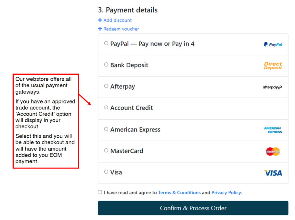Select the MasterCard radio button
This screenshot has width=295, height=220.
click(106, 150)
